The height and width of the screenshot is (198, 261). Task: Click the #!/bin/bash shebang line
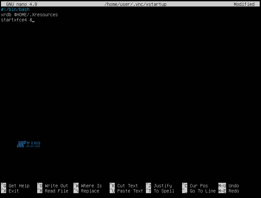(15, 9)
